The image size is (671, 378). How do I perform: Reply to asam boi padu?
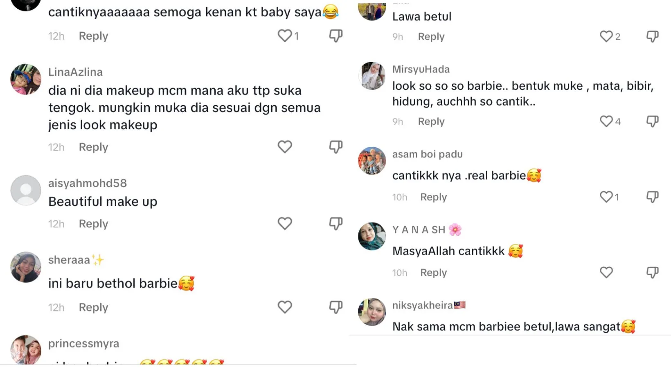pyautogui.click(x=433, y=197)
